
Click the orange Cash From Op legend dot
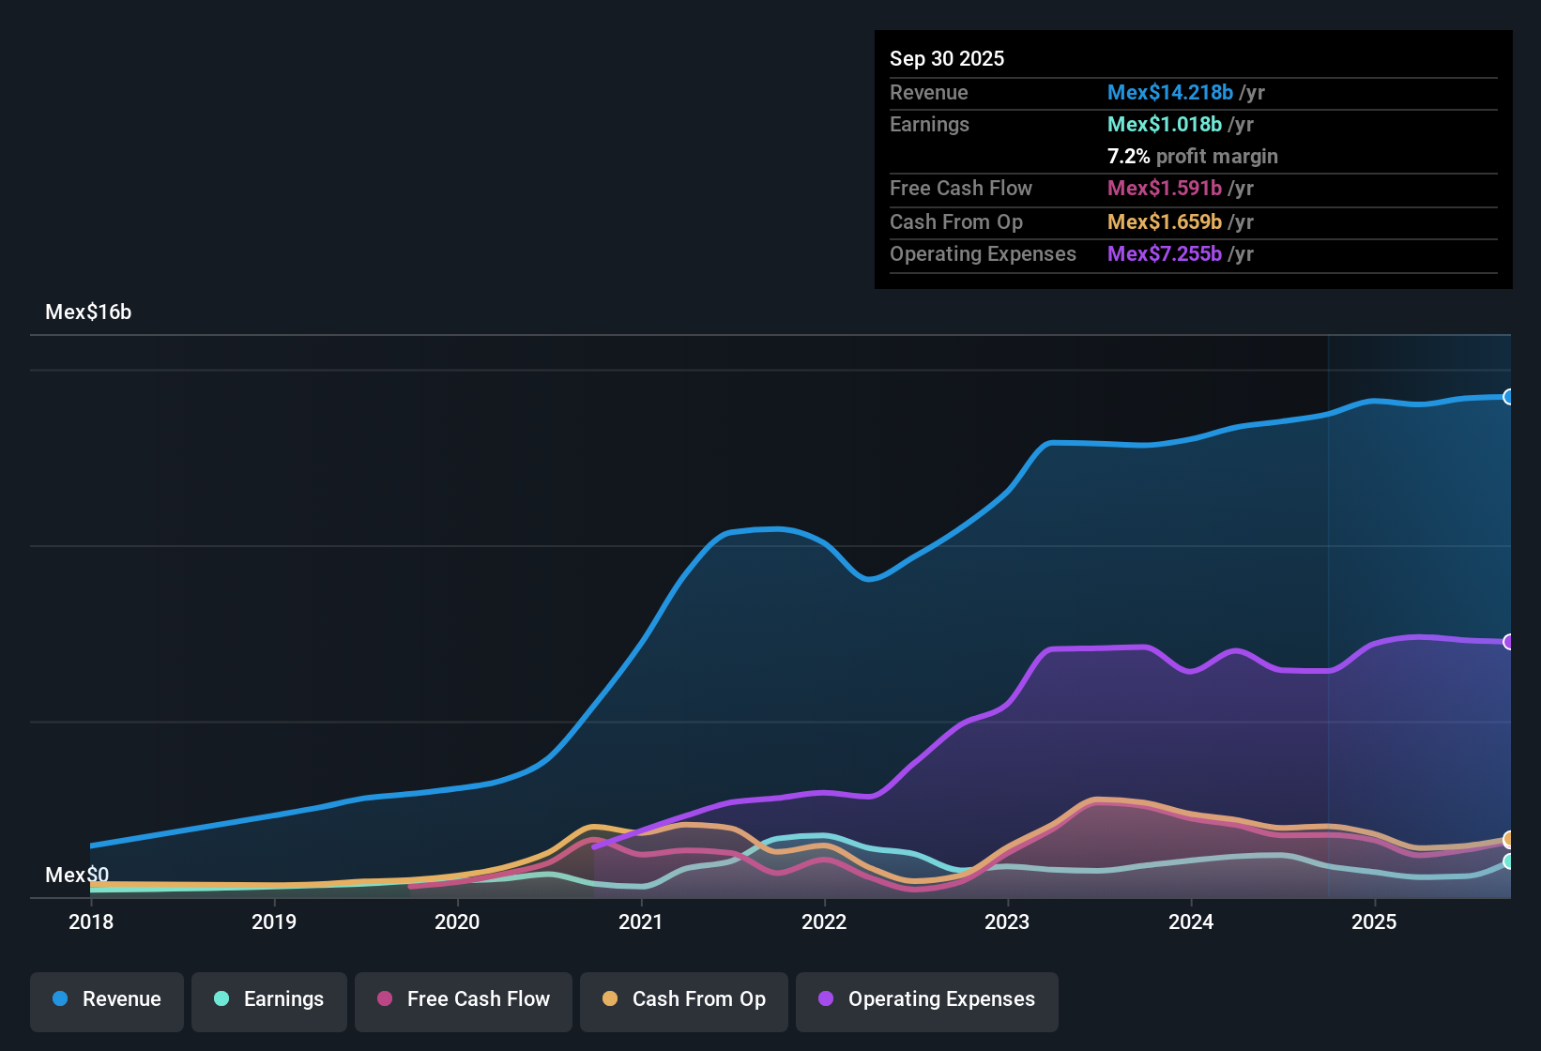[x=609, y=999]
